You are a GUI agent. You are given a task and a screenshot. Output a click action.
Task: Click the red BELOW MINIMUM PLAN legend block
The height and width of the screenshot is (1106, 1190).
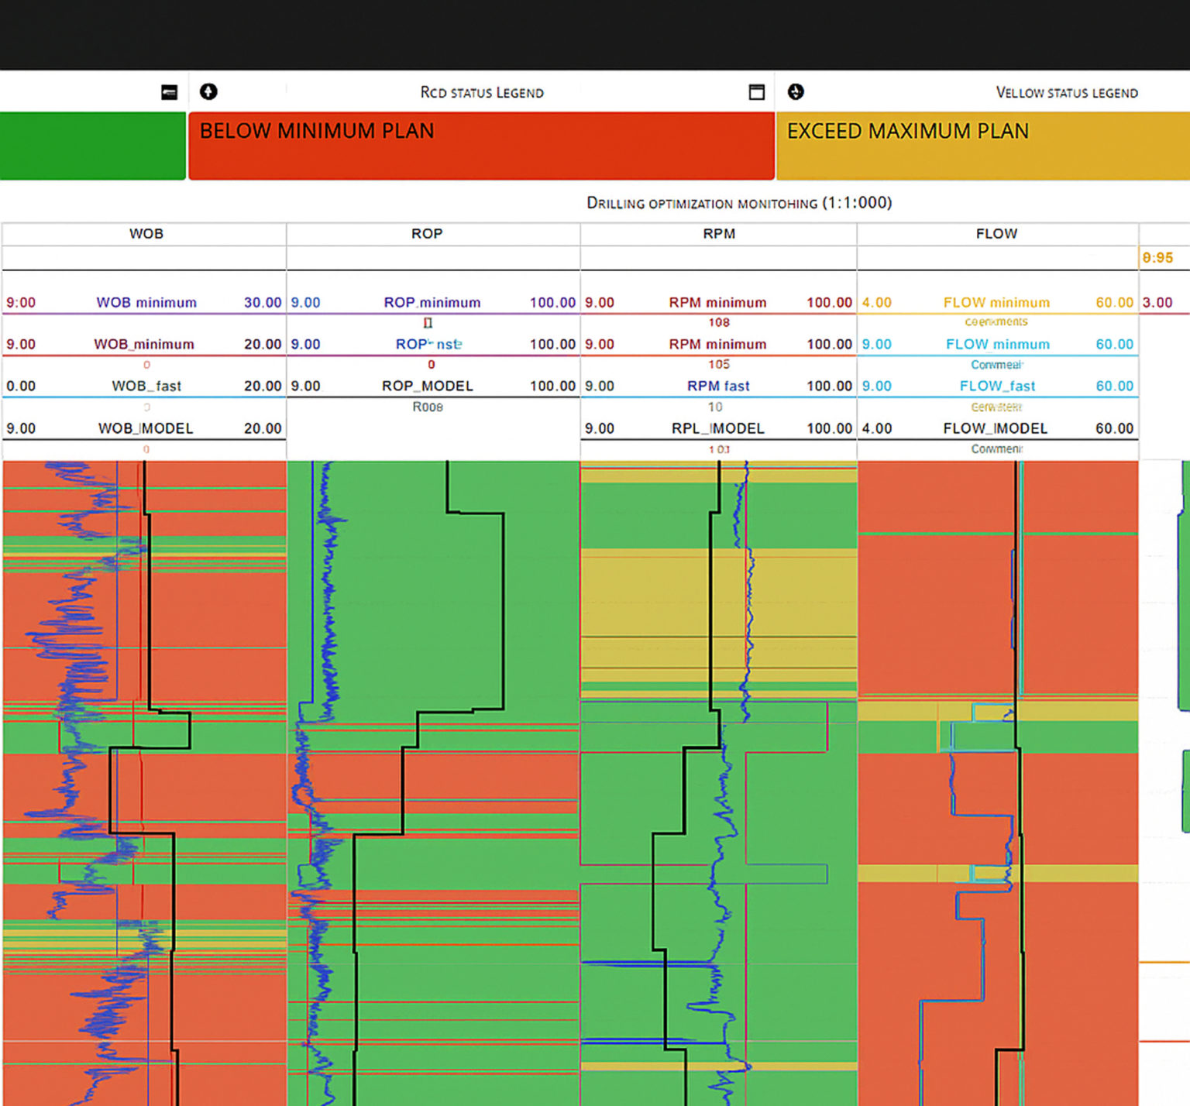coord(481,146)
